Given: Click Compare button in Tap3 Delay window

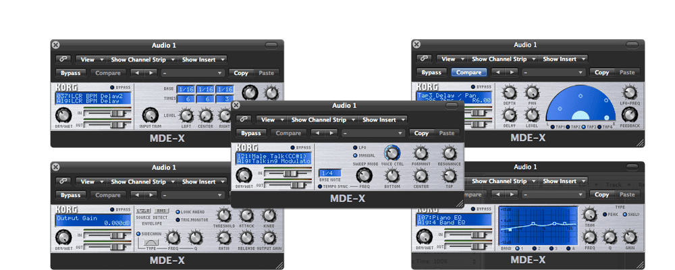Looking at the screenshot, I should [469, 72].
